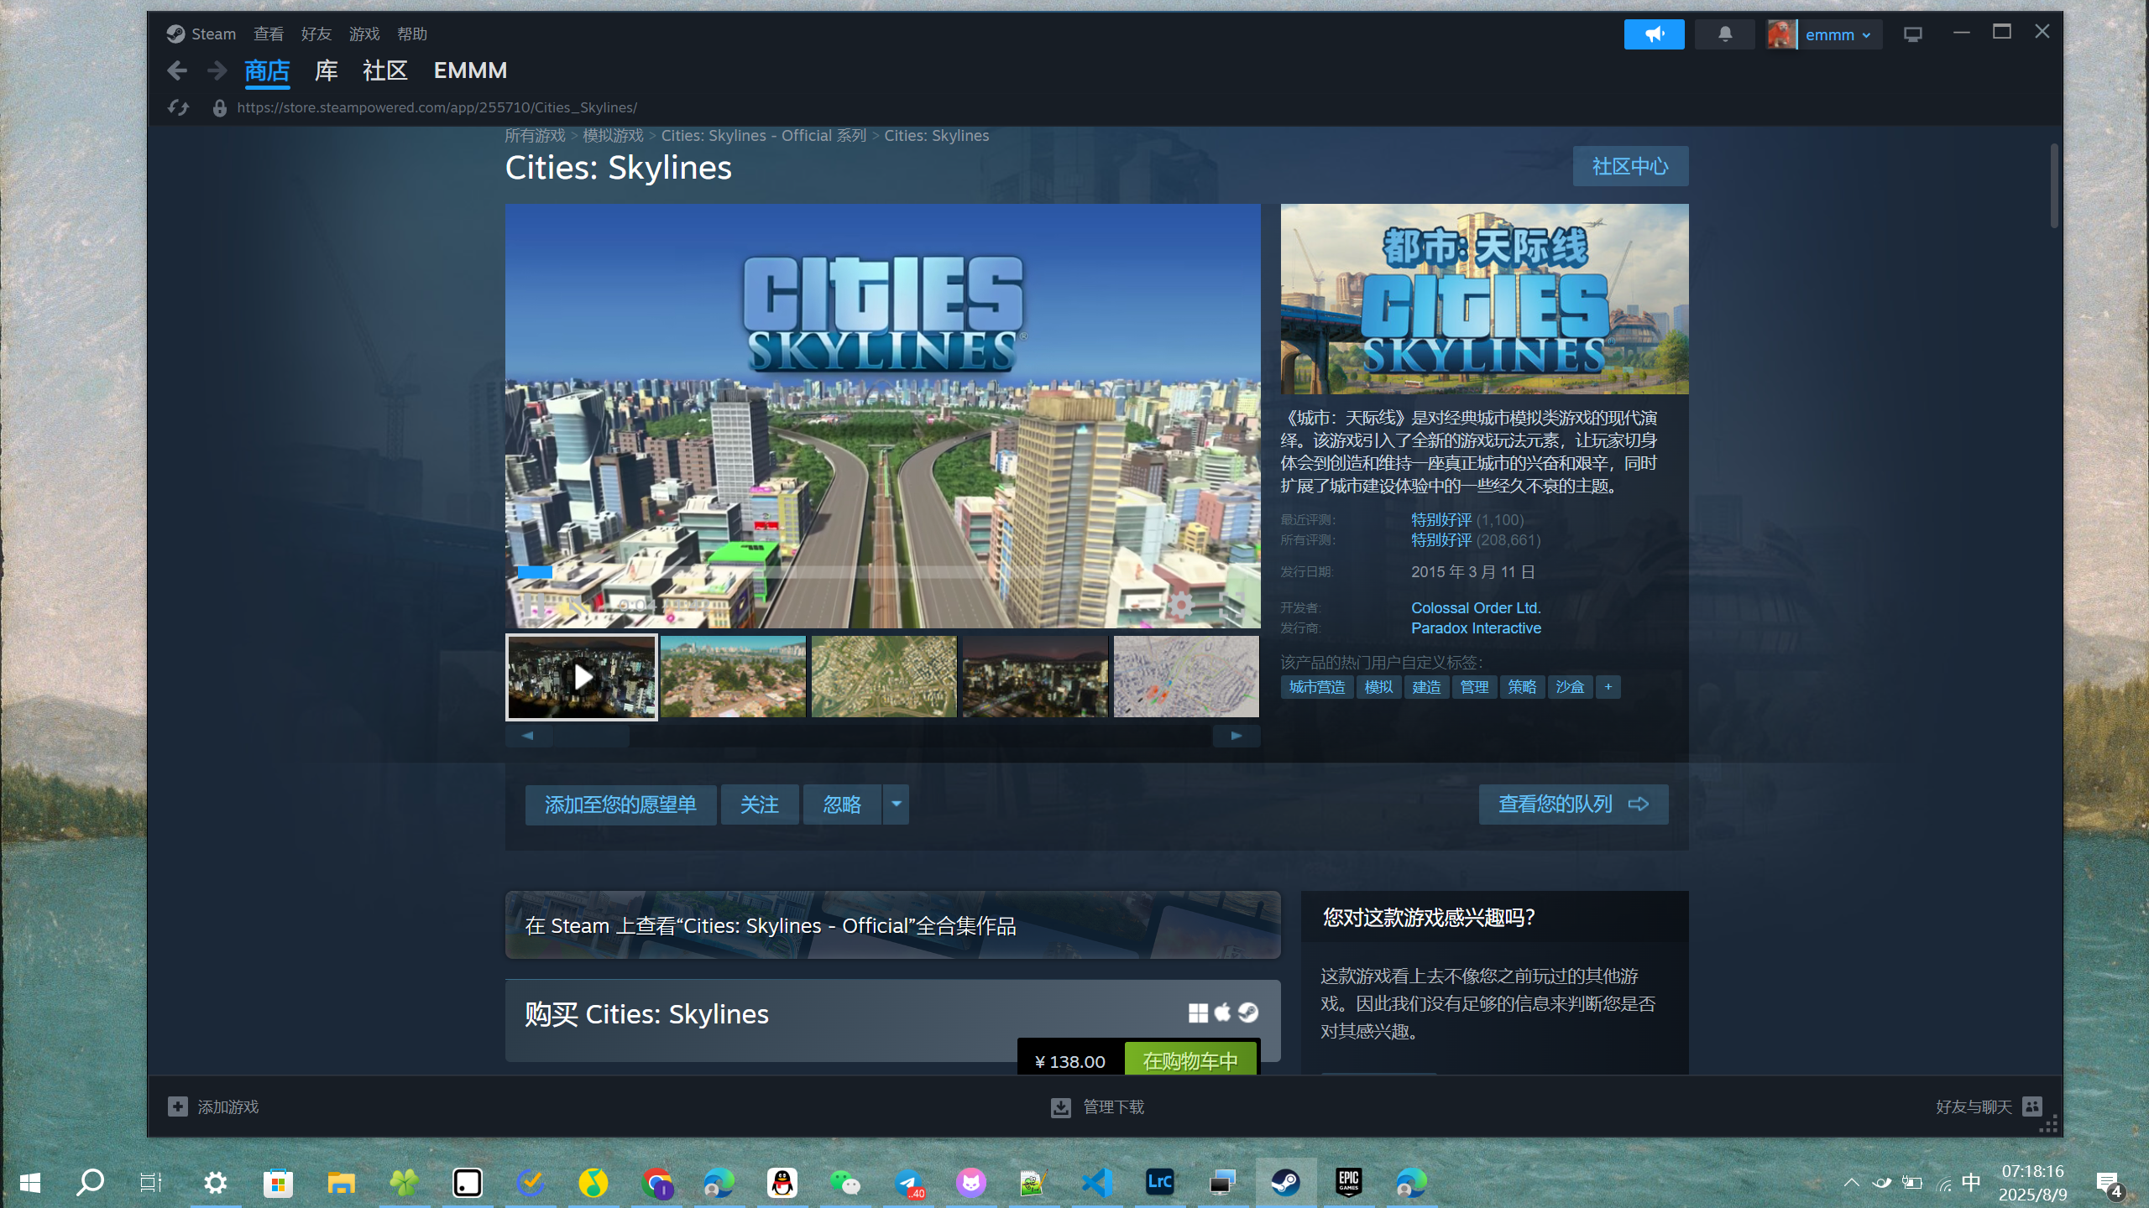Click the store URL address field
Image resolution: width=2149 pixels, height=1208 pixels.
(x=437, y=107)
